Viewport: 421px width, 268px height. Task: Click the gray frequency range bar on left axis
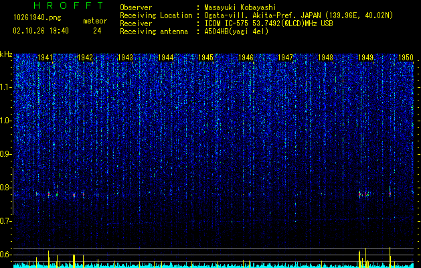click(13, 191)
